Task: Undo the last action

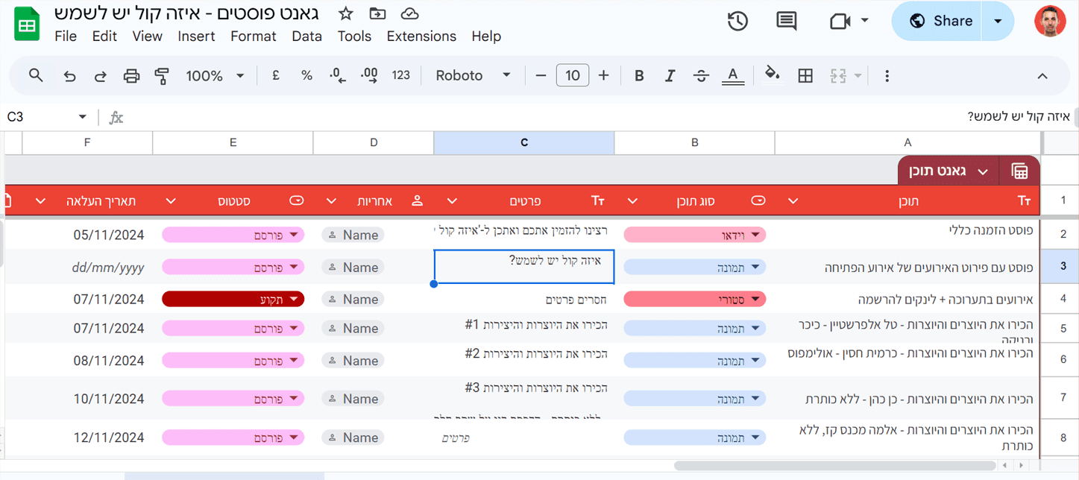Action: [x=69, y=75]
